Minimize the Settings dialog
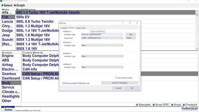The image size is (199, 112). coord(123,23)
